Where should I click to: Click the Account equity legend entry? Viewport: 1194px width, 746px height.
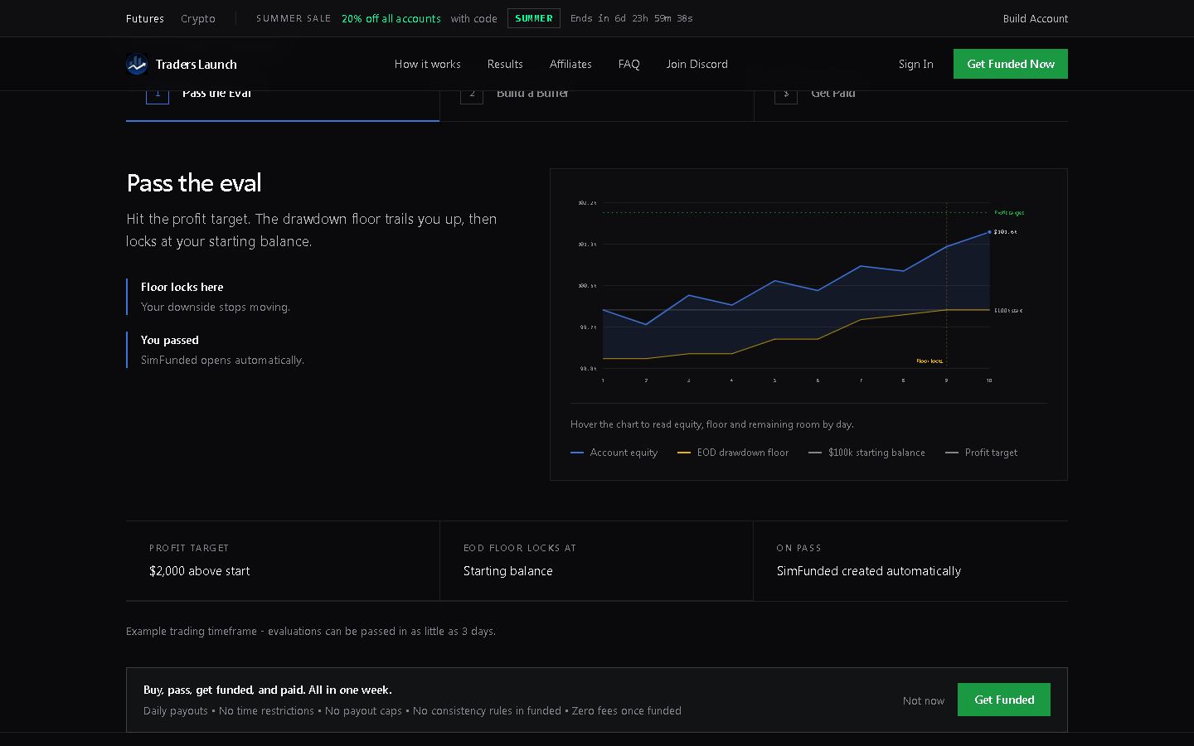pos(614,453)
